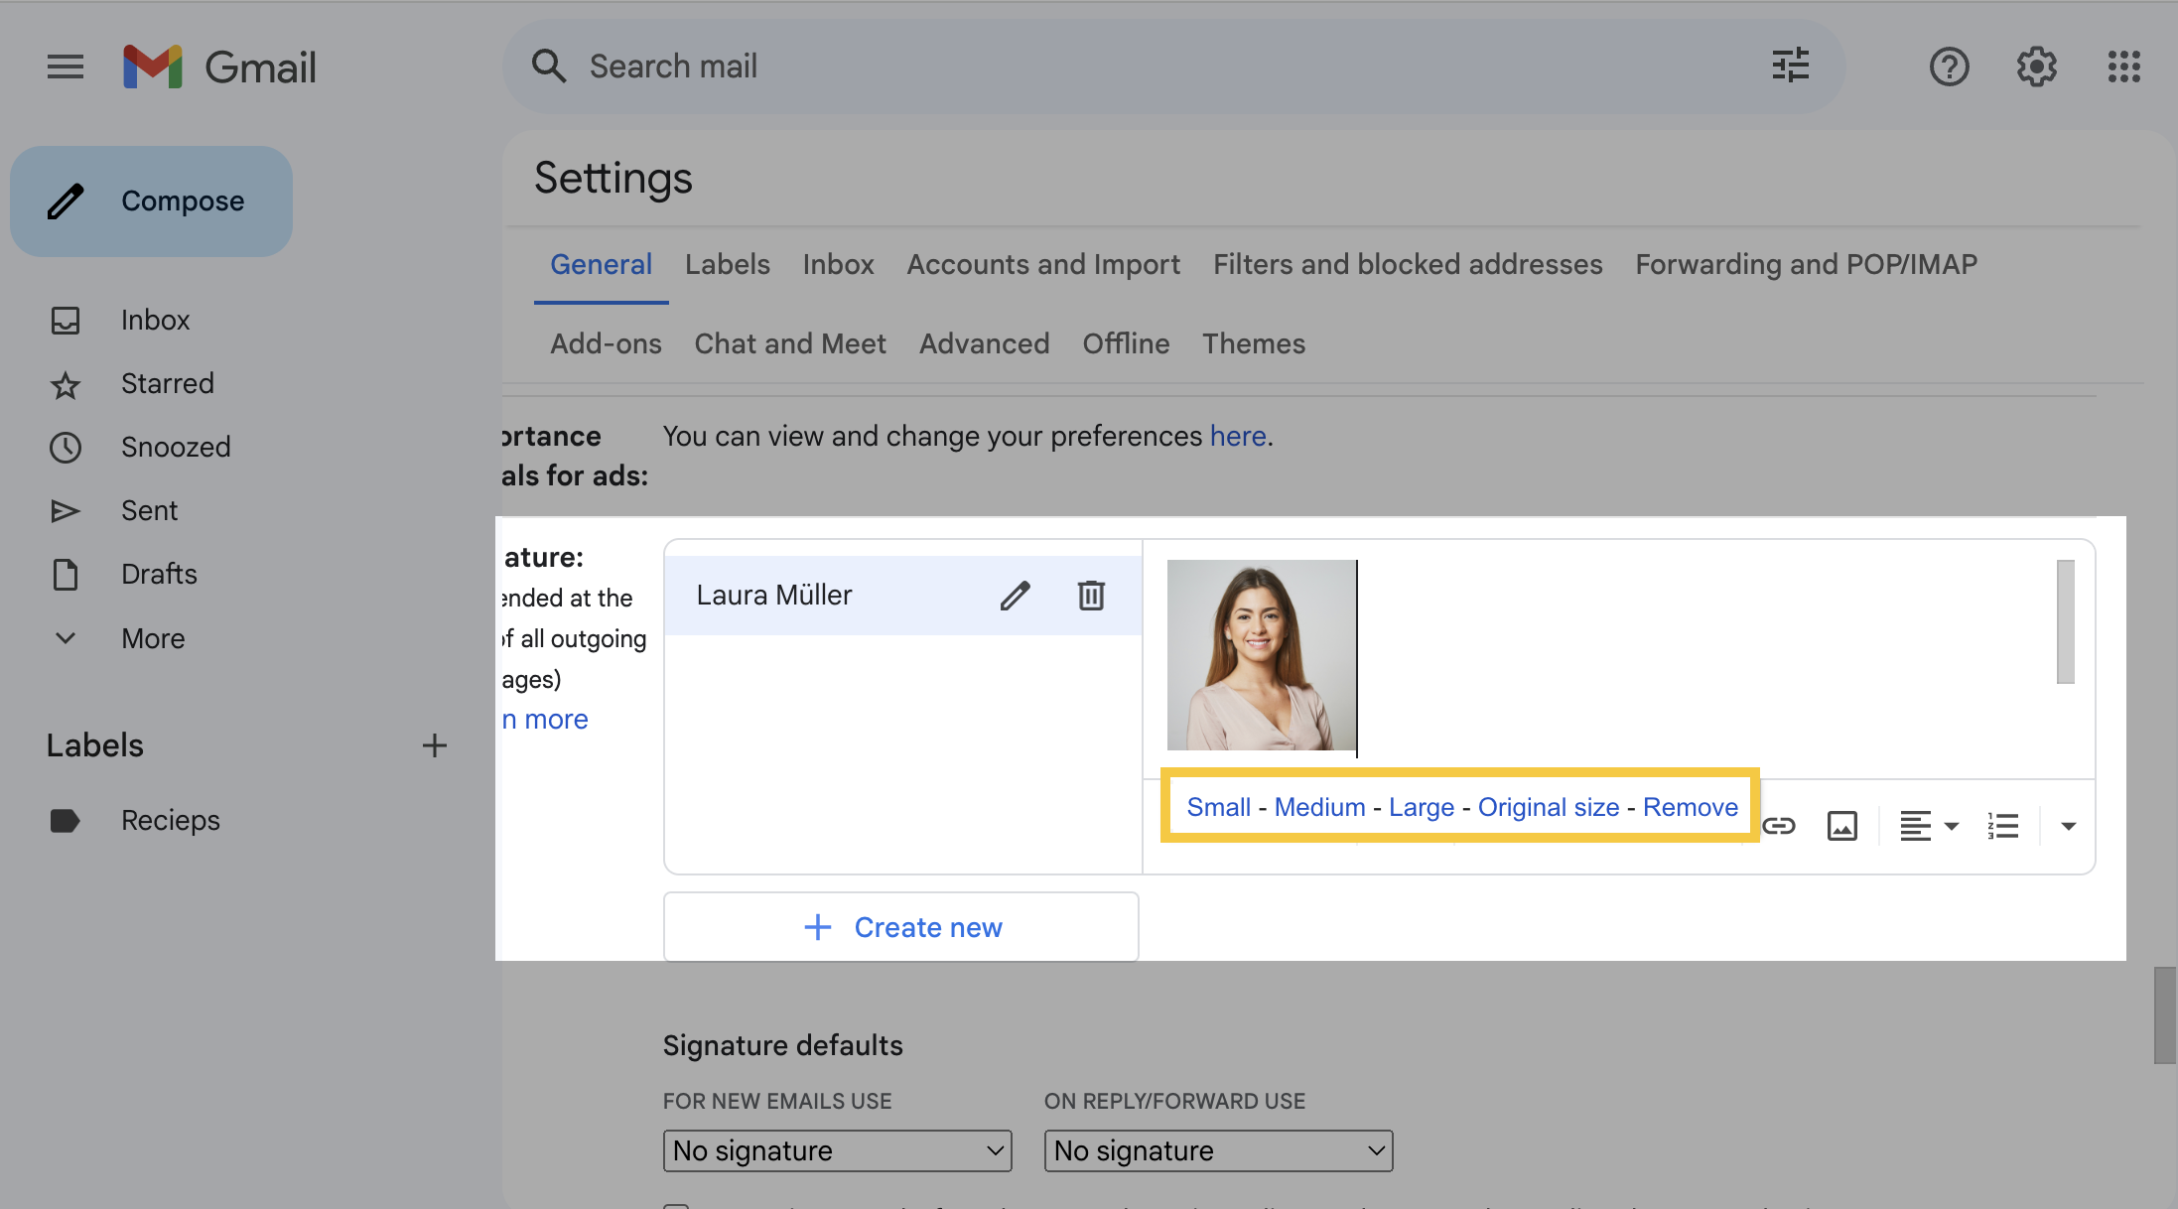Click 'Create new' signature button

point(899,927)
